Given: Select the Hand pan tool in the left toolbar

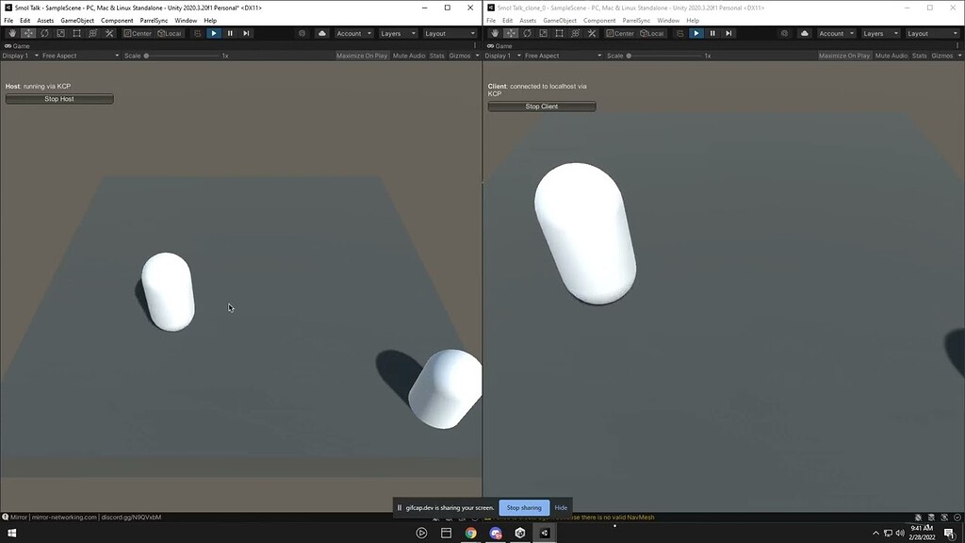Looking at the screenshot, I should 11,33.
